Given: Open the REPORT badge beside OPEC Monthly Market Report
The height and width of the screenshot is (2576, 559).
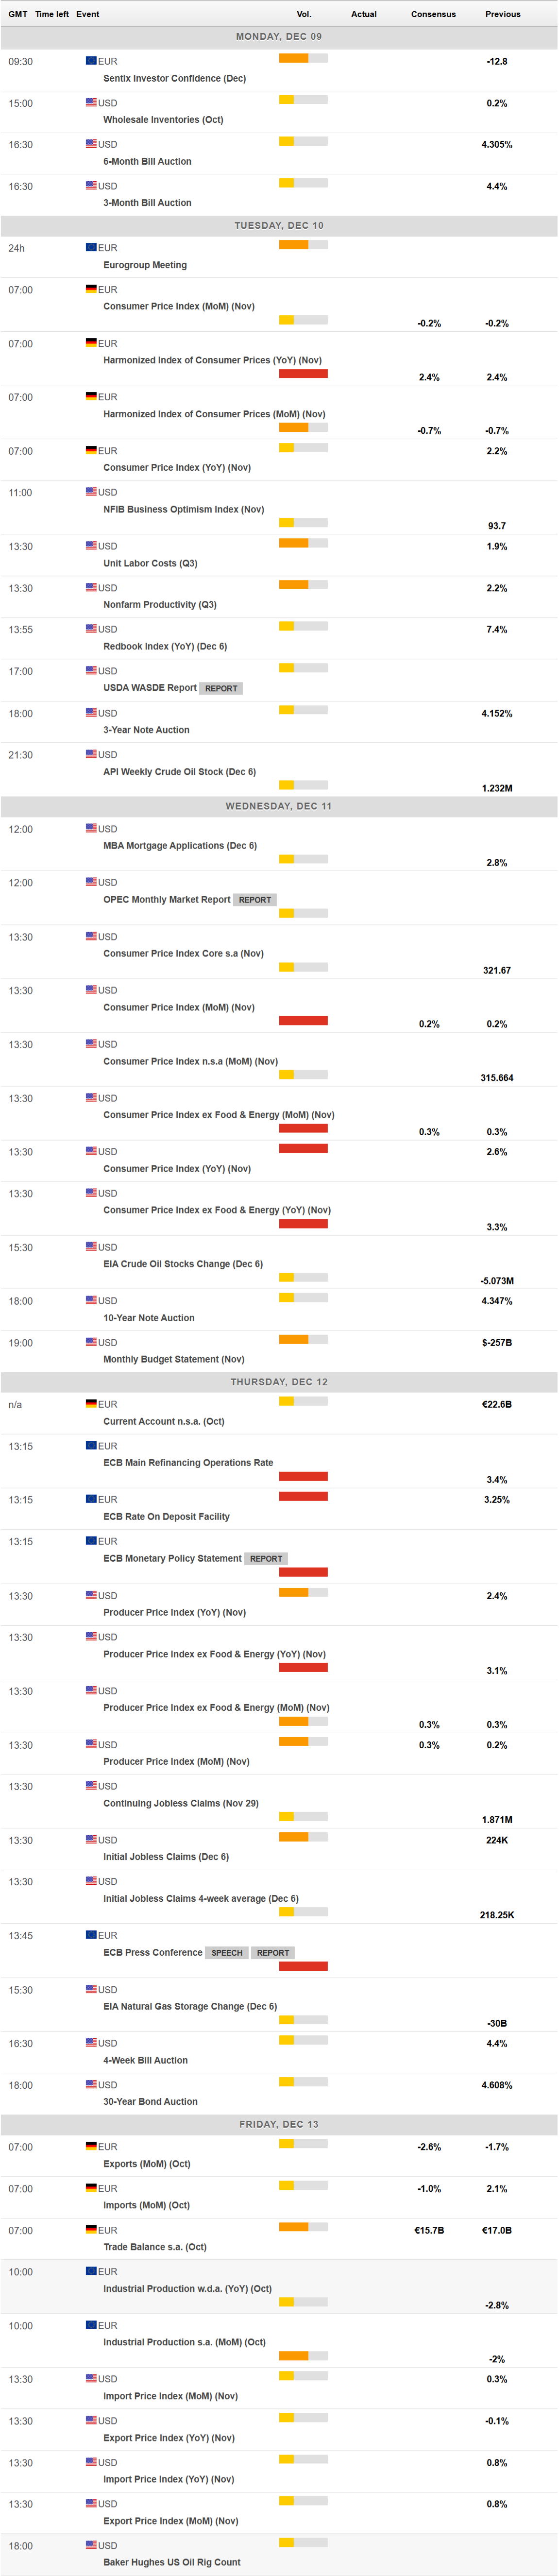Looking at the screenshot, I should click(x=255, y=899).
